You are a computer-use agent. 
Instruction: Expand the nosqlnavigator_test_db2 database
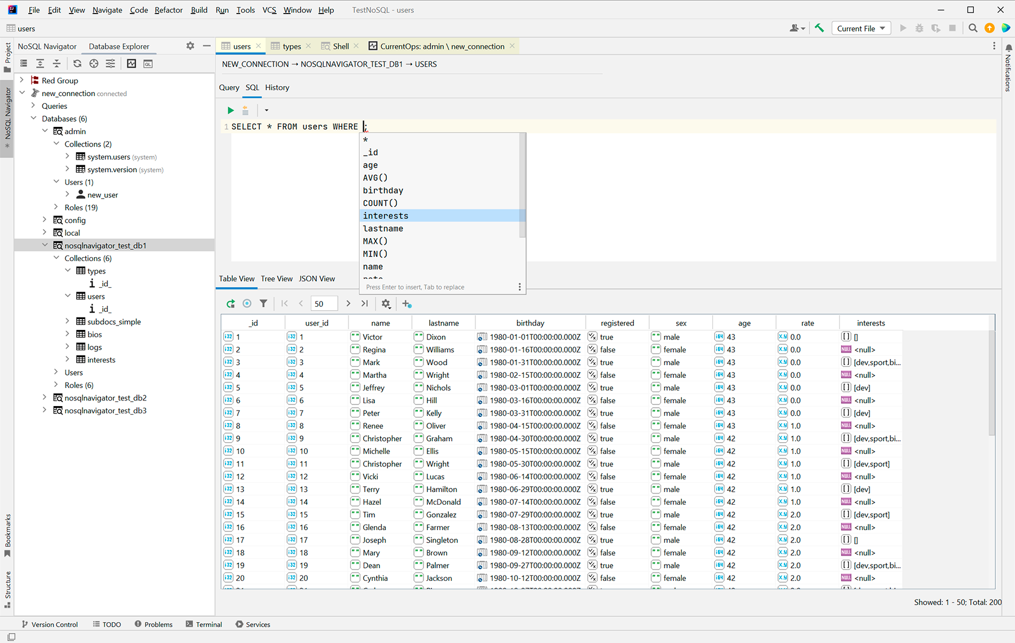[45, 398]
